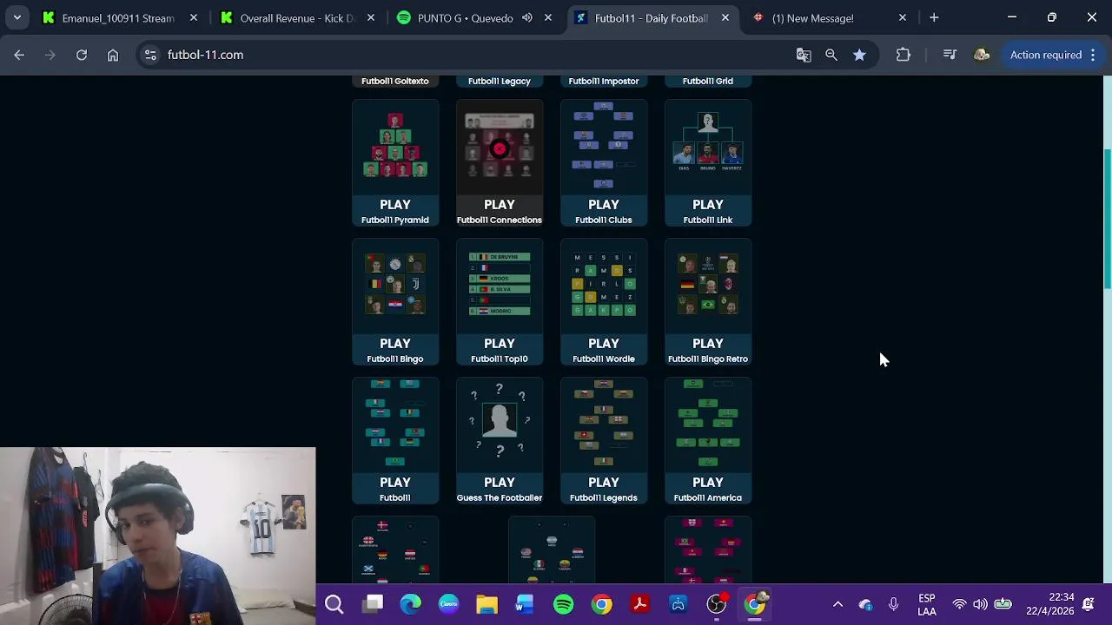Navigate back in browser history
1112x625 pixels.
pyautogui.click(x=19, y=55)
